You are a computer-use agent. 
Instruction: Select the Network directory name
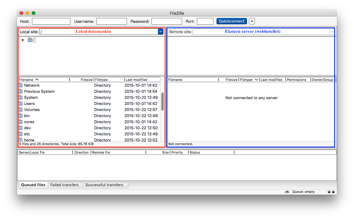pos(32,85)
